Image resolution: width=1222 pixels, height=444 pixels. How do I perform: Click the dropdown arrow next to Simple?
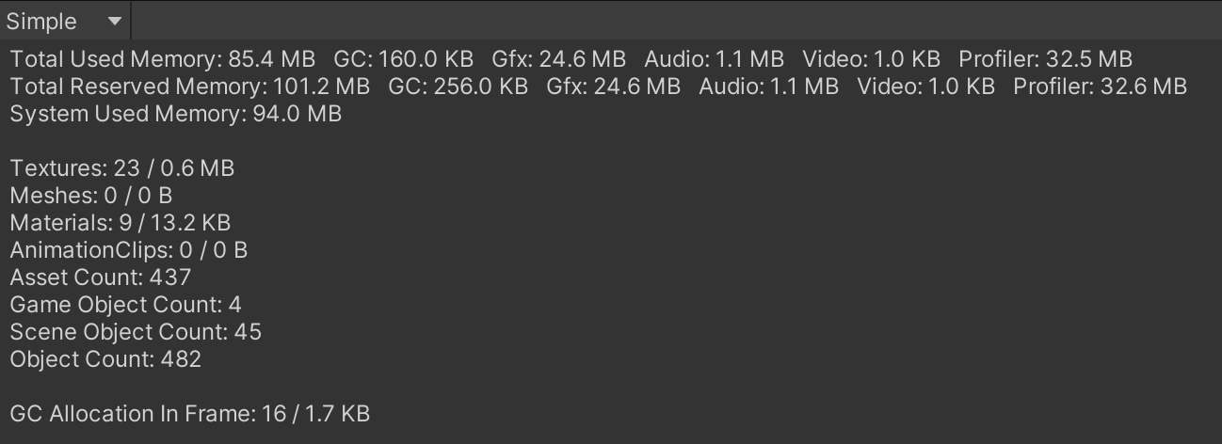pos(115,21)
